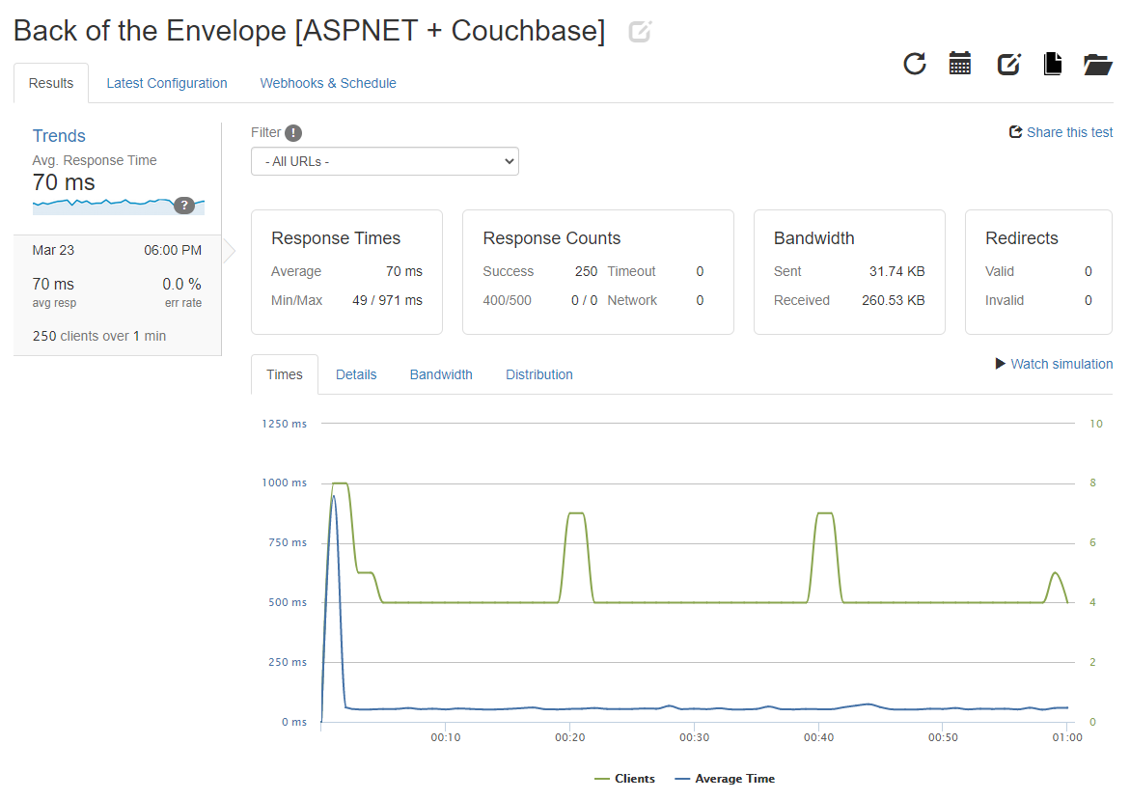
Task: Click the 49 / 971 ms Min/Max value
Action: tap(387, 300)
